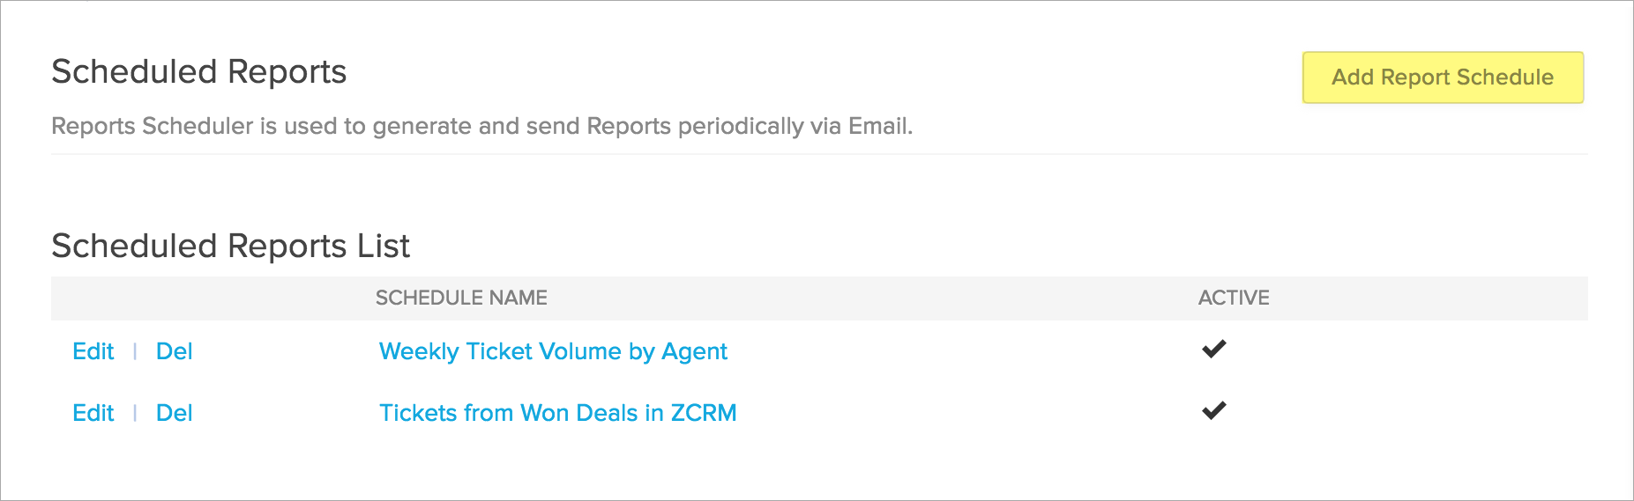
Task: Edit the Weekly Ticket Volume by Agent schedule
Action: (x=93, y=351)
